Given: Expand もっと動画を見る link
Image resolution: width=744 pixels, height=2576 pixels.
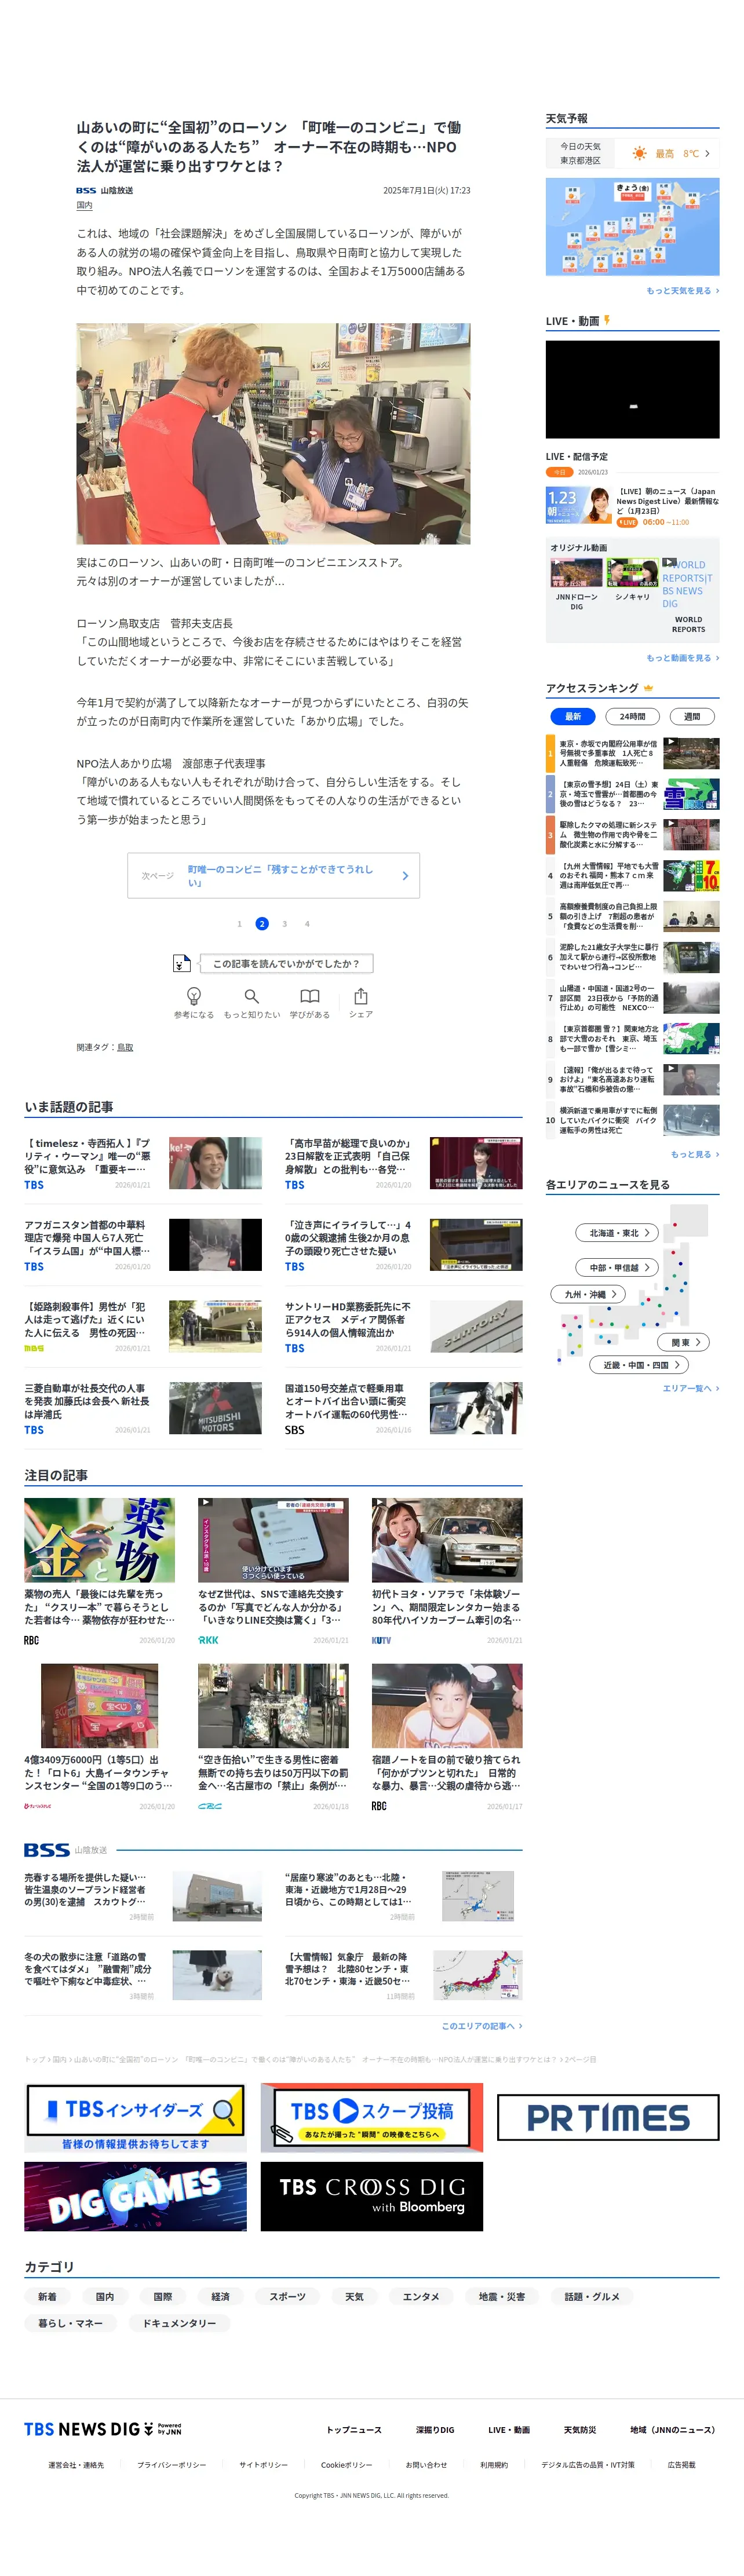Looking at the screenshot, I should point(683,657).
